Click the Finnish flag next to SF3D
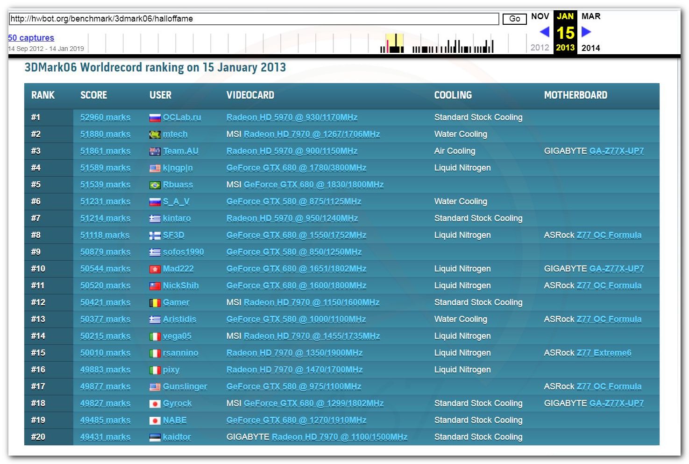This screenshot has width=689, height=464. 155,236
